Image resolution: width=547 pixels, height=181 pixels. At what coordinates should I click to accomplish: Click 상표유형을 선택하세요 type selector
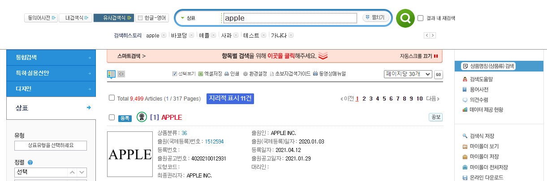point(50,145)
